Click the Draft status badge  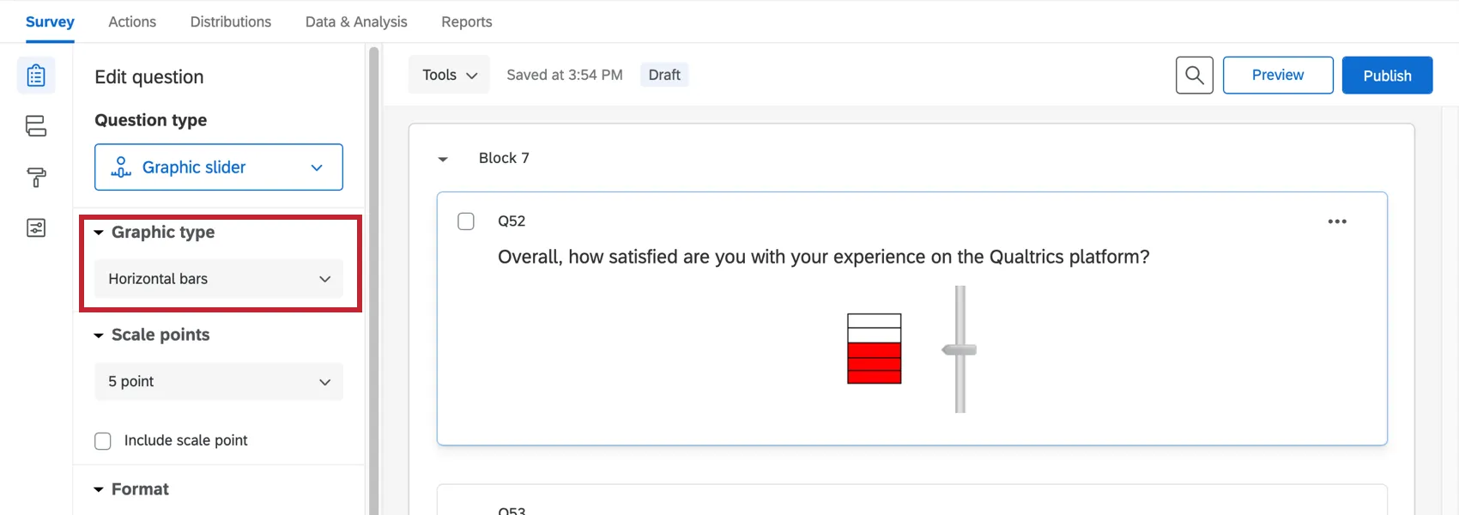coord(663,75)
